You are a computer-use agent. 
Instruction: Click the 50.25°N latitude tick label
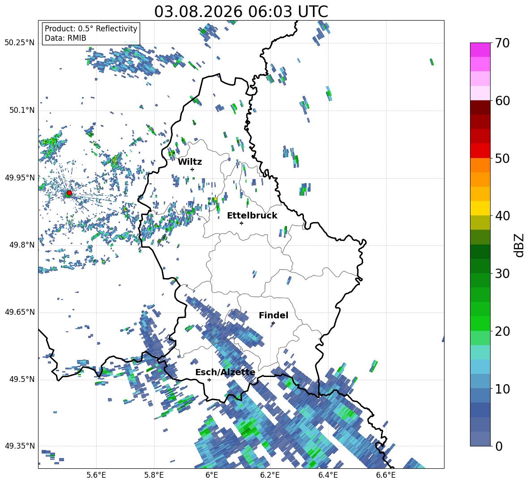coord(20,43)
